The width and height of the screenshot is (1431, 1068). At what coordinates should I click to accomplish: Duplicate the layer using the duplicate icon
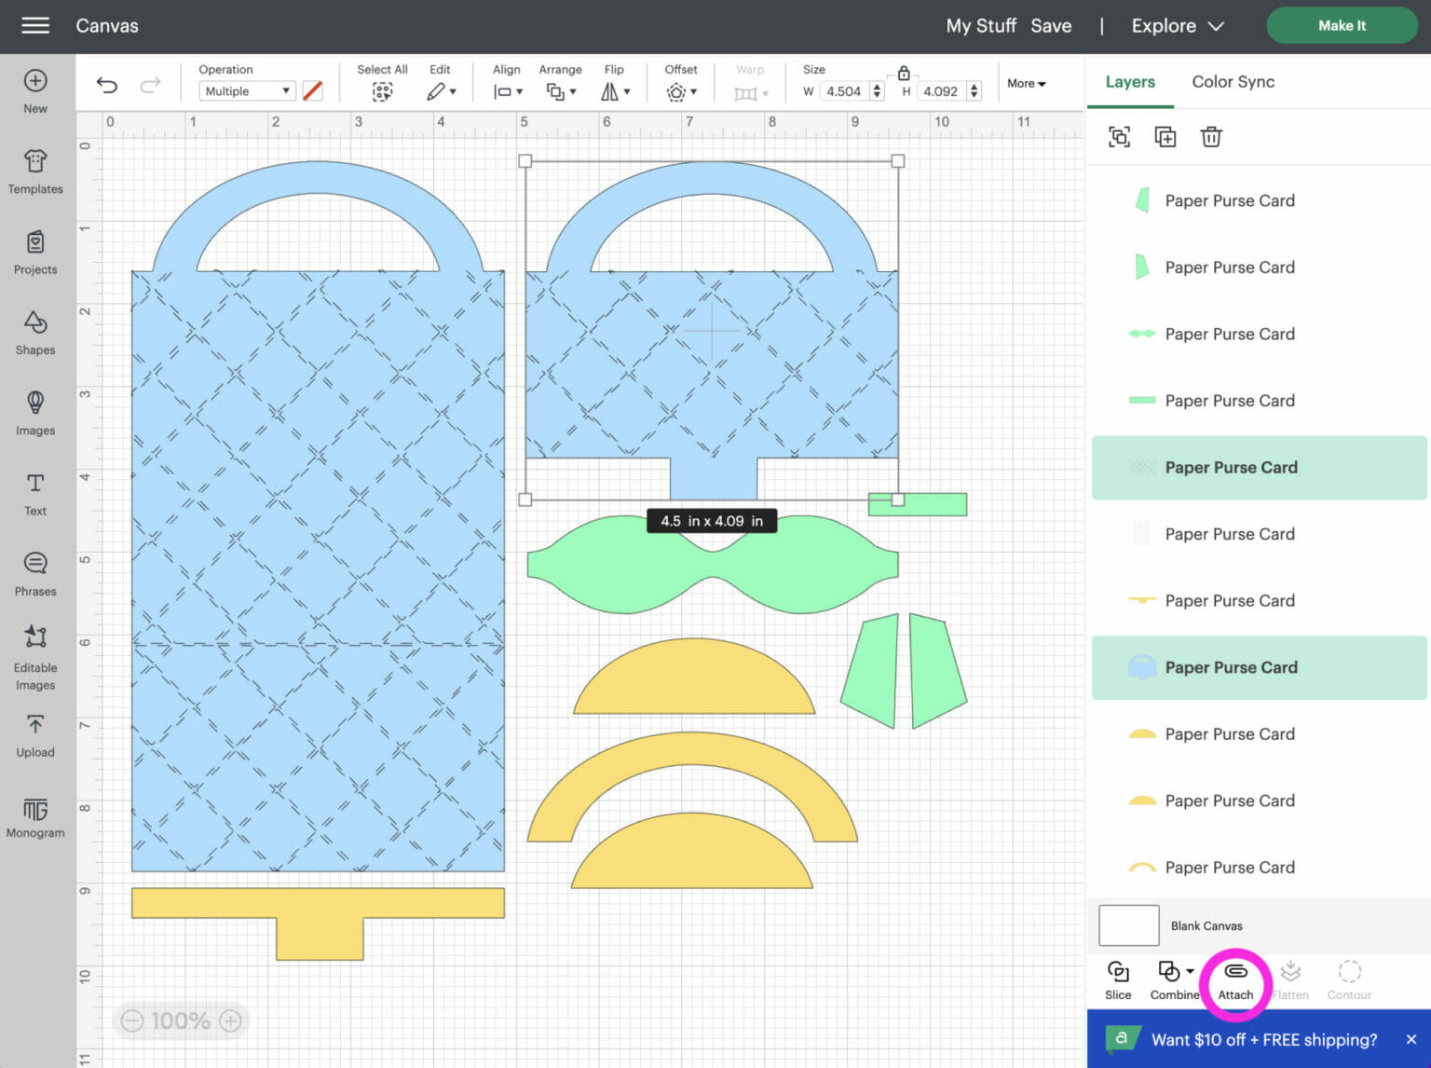coord(1165,137)
